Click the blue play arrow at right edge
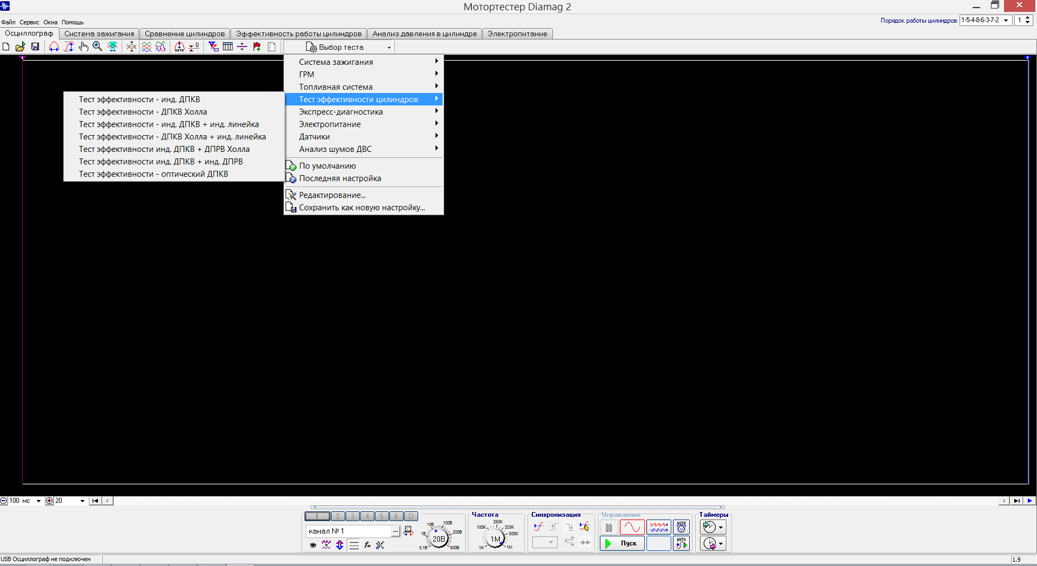The image size is (1037, 566). (x=1029, y=501)
